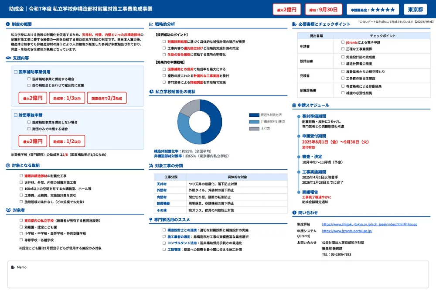Check the 国庫補助事業併用 checkbox
The width and height of the screenshot is (436, 308).
[16, 72]
